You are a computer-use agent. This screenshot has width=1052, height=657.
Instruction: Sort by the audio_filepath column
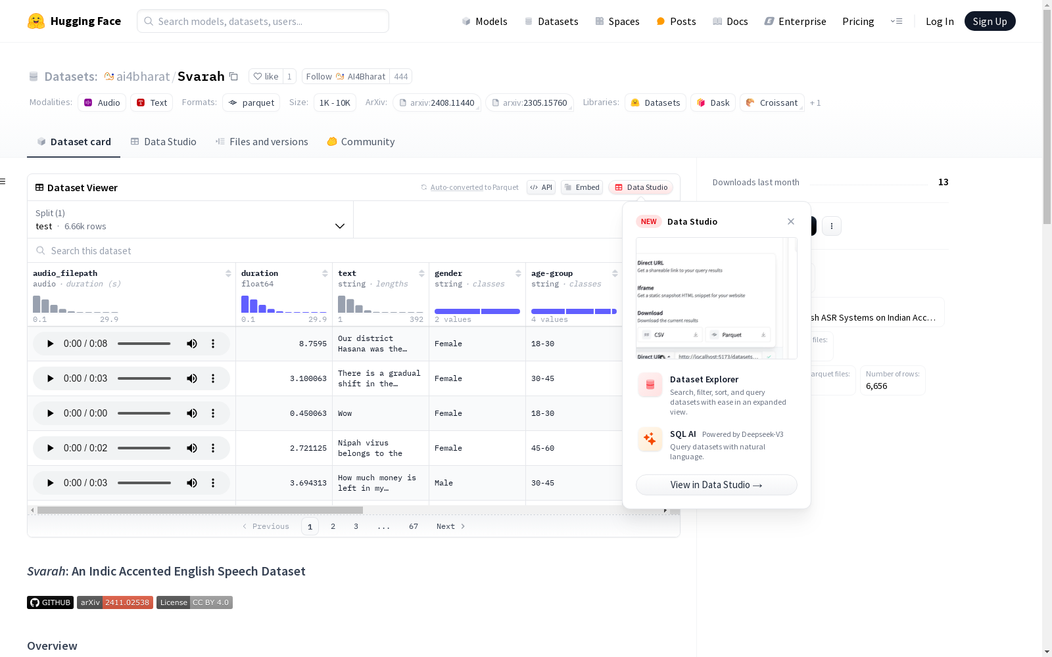click(228, 273)
